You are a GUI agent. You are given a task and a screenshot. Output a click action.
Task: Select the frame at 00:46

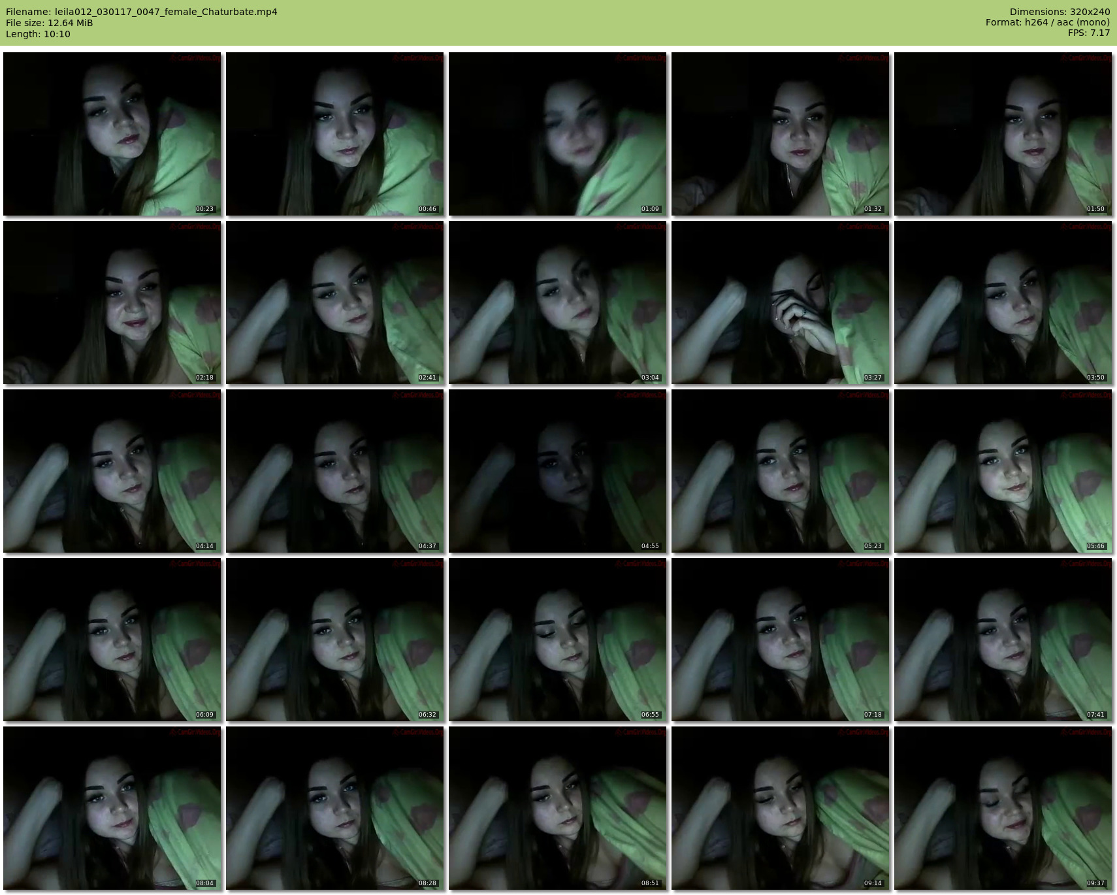point(335,134)
